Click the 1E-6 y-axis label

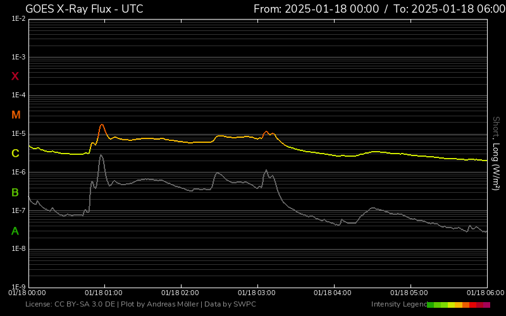[x=18, y=172]
